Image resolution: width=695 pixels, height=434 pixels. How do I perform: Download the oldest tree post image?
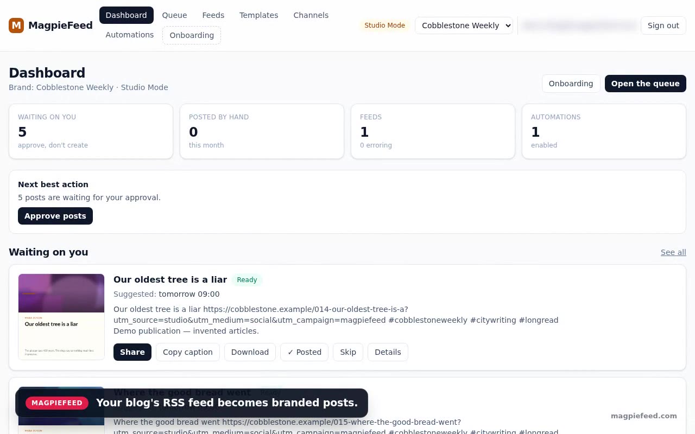point(250,352)
